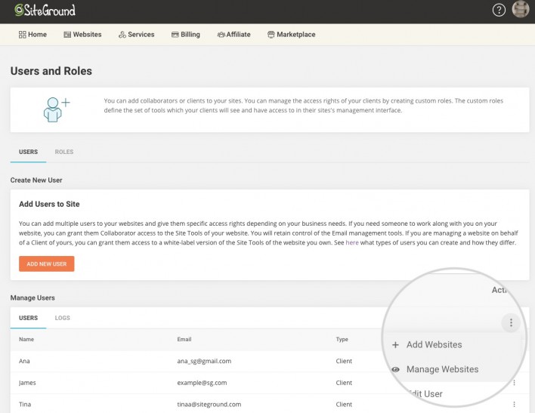Click email ana_sg@gmail.com
The height and width of the screenshot is (413, 535).
tap(204, 361)
